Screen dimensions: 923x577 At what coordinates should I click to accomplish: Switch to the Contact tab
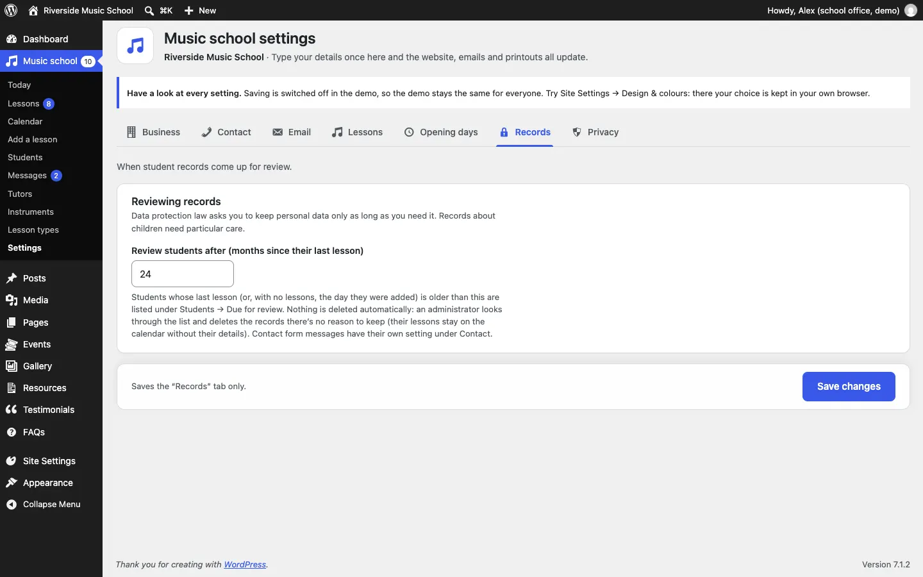pos(226,132)
